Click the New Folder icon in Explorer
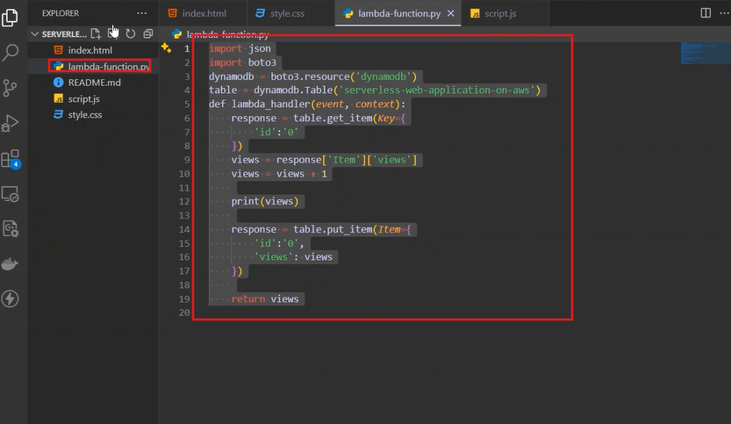 113,33
